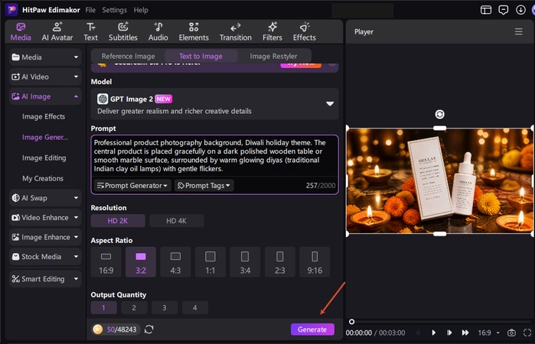535x344 pixels.
Task: Switch to the Text to Image tab
Action: [201, 57]
